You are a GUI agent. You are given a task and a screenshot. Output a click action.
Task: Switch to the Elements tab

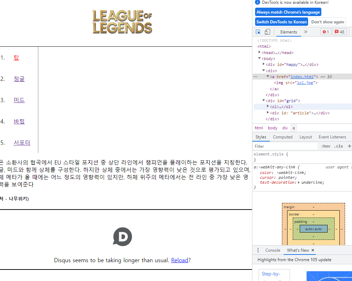[x=289, y=32]
